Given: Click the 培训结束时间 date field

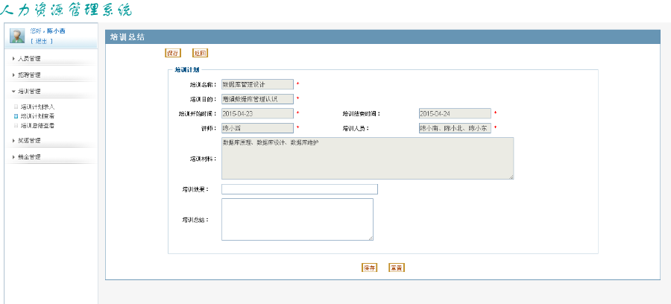Looking at the screenshot, I should pyautogui.click(x=455, y=113).
